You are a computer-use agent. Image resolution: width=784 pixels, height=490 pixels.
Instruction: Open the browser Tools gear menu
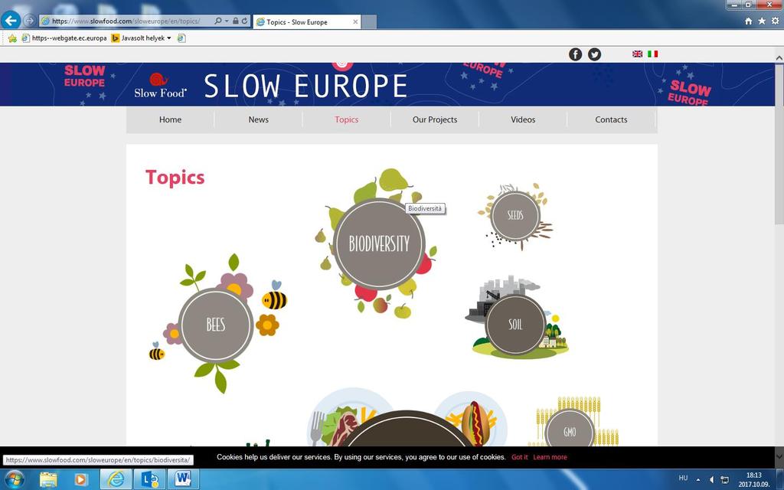(x=775, y=21)
